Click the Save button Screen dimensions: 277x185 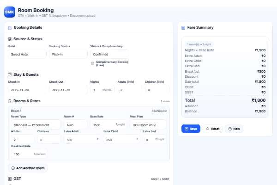coord(191,129)
